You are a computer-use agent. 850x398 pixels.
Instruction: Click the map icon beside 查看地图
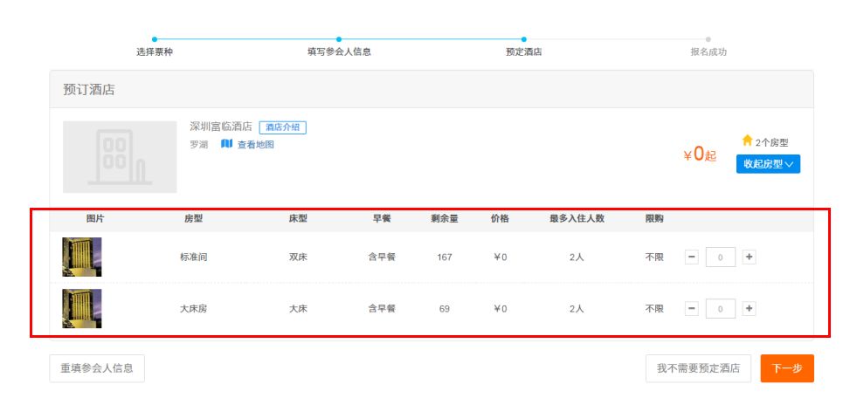coord(226,144)
